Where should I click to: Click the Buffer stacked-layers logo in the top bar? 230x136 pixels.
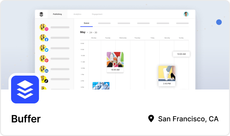[x=42, y=14]
